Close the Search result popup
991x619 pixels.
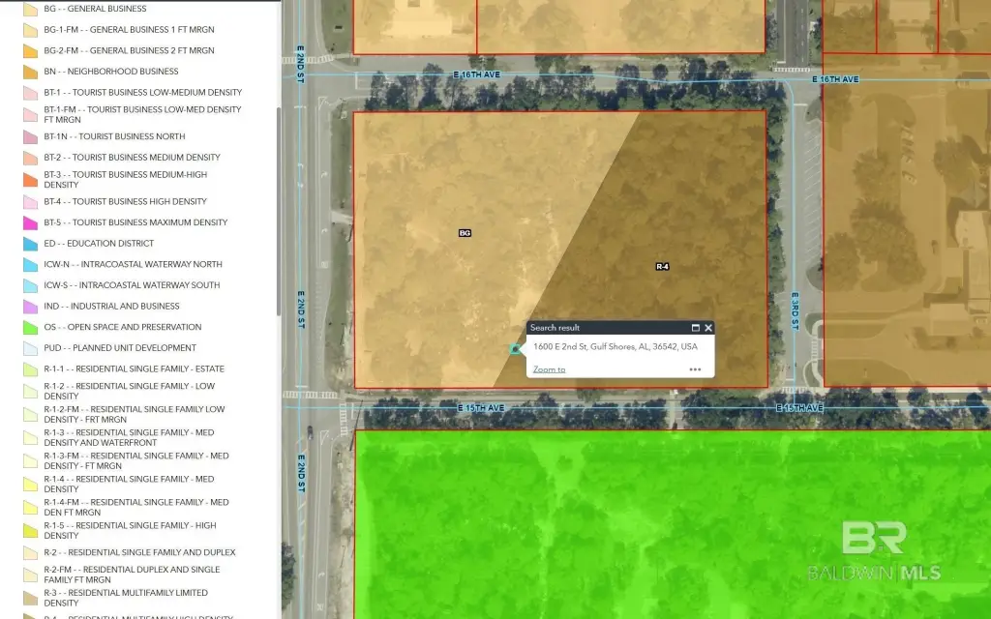(708, 328)
